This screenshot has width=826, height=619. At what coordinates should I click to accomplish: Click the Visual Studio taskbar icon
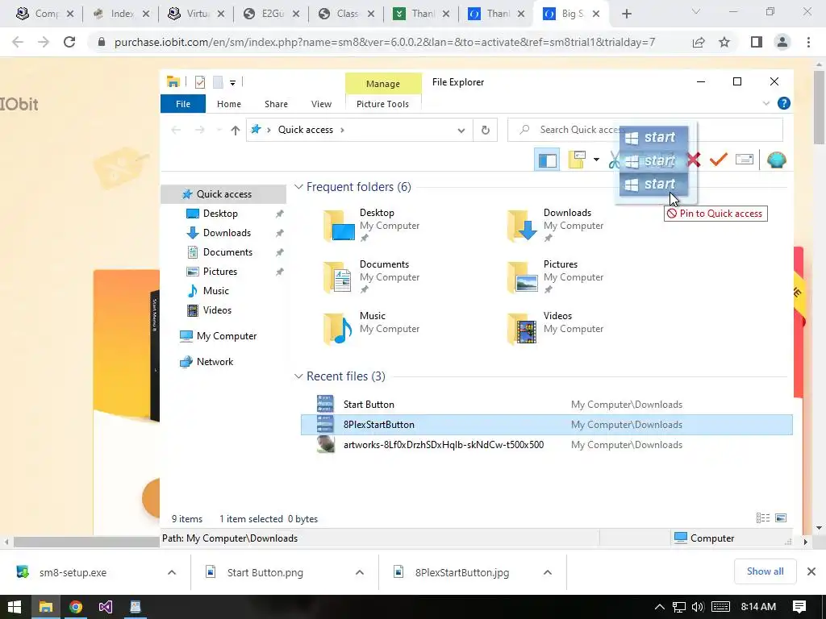106,608
